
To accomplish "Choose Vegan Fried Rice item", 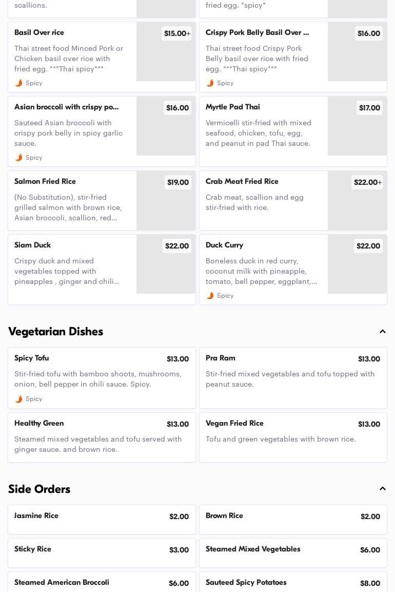I will click(x=293, y=437).
